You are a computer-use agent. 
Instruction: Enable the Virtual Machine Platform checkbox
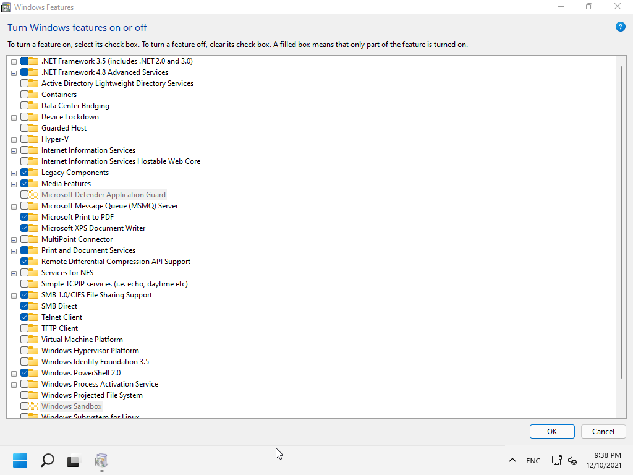pyautogui.click(x=25, y=340)
